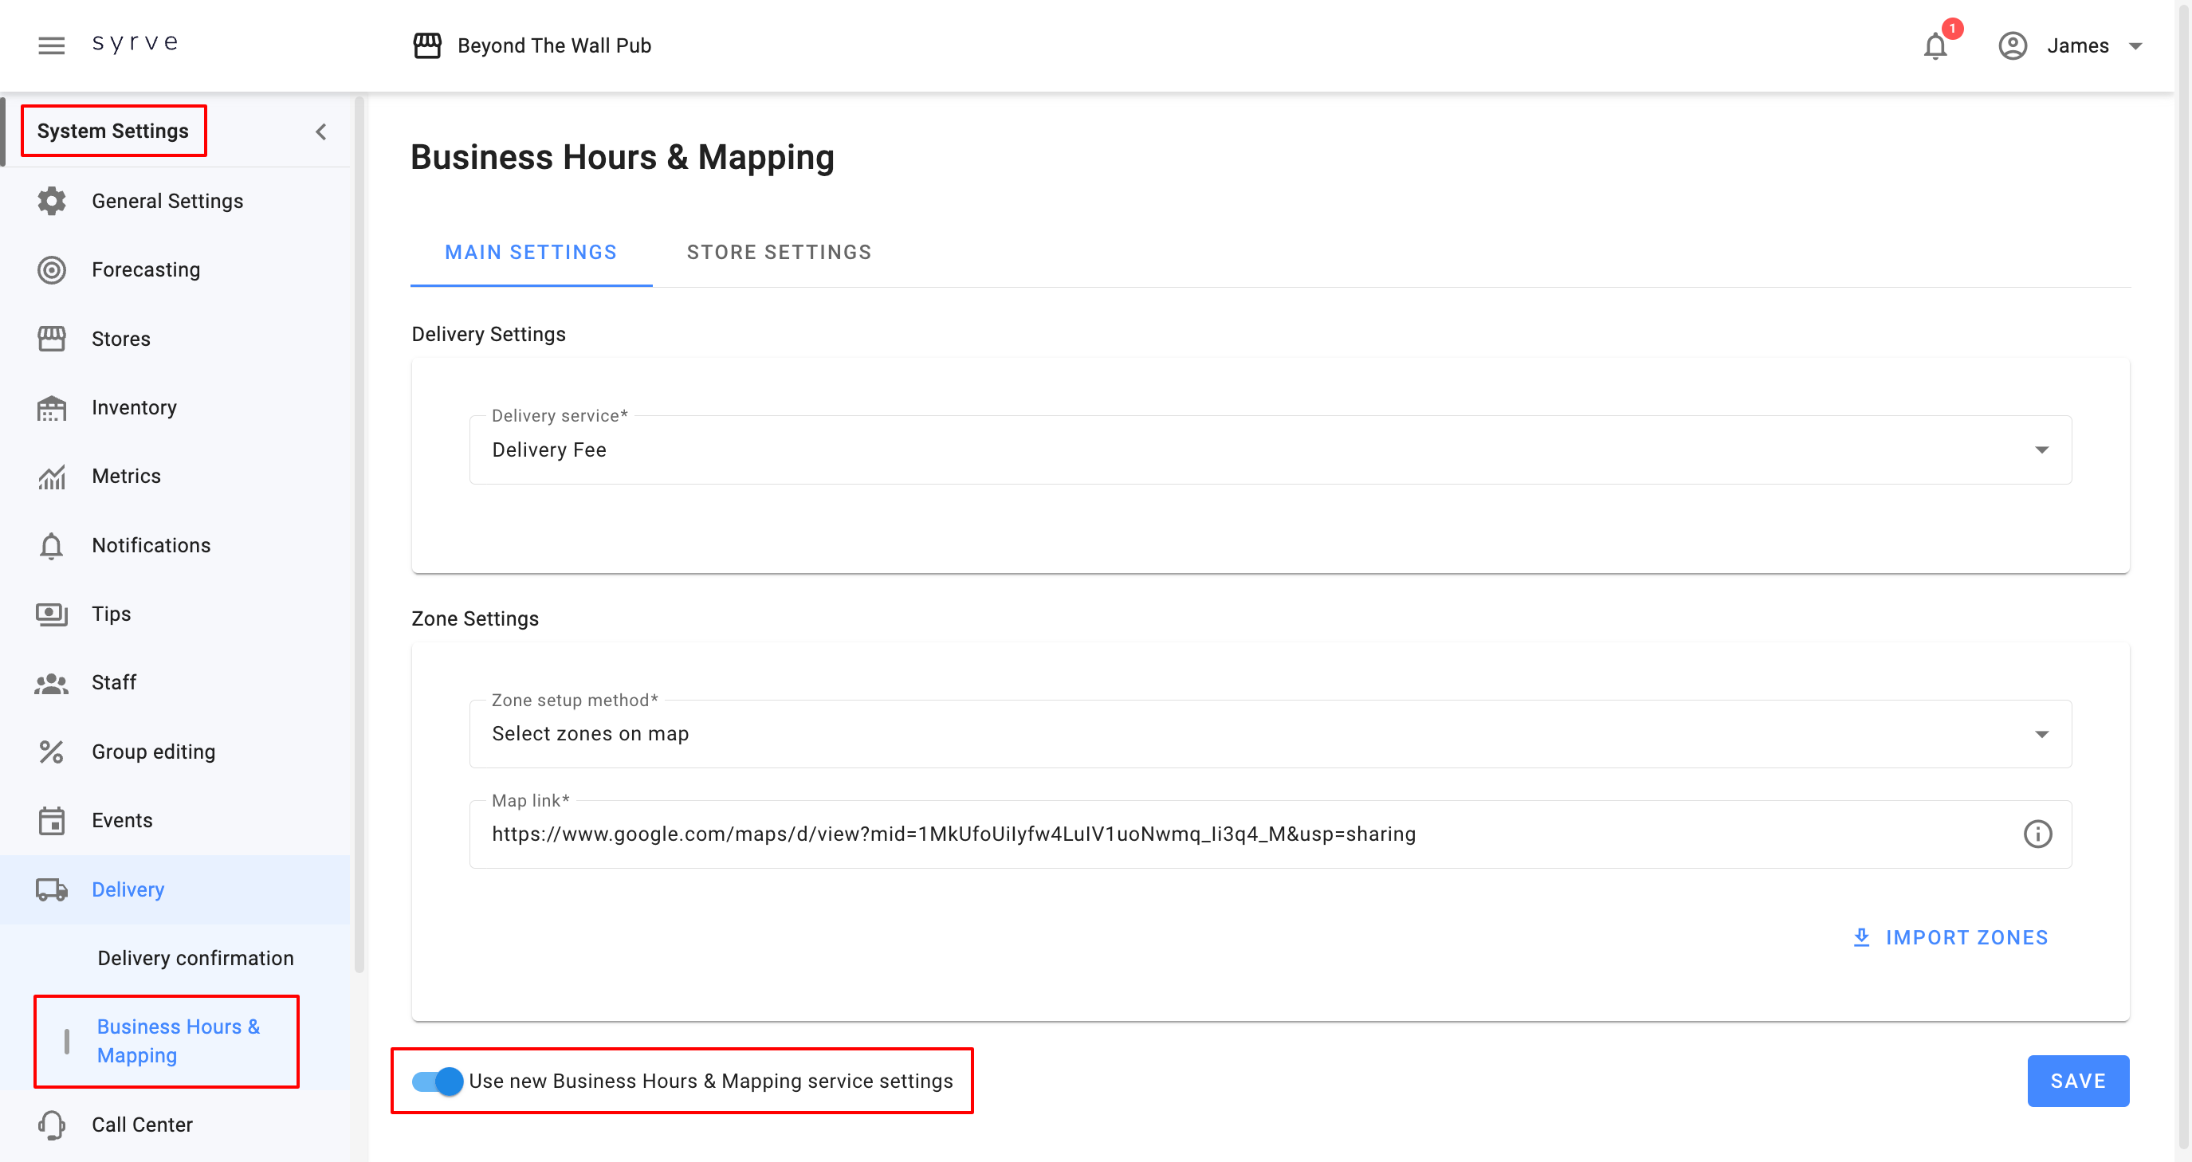
Task: Click the Import Zones button
Action: pos(1950,937)
